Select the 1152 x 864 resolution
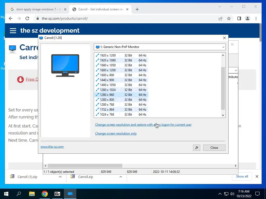 pos(121,110)
